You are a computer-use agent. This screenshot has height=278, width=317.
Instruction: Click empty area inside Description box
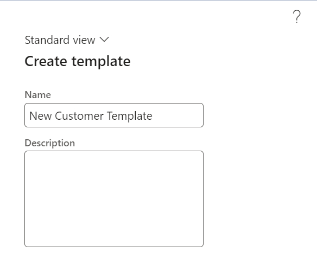[114, 199]
